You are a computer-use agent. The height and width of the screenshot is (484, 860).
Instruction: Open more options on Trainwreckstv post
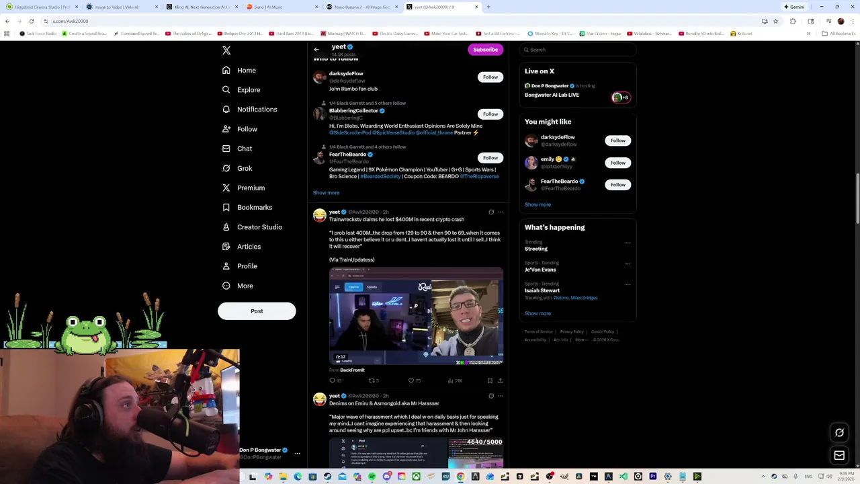click(500, 212)
